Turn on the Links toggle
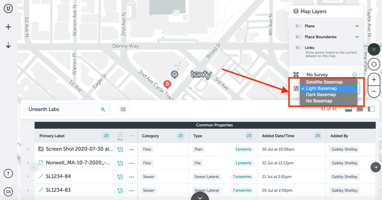This screenshot has height=200, width=382. (299, 48)
